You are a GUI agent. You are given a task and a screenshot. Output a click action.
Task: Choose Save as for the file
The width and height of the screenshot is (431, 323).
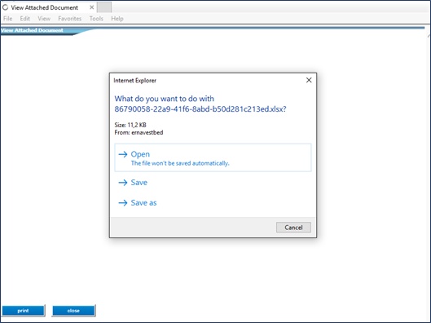click(x=143, y=203)
